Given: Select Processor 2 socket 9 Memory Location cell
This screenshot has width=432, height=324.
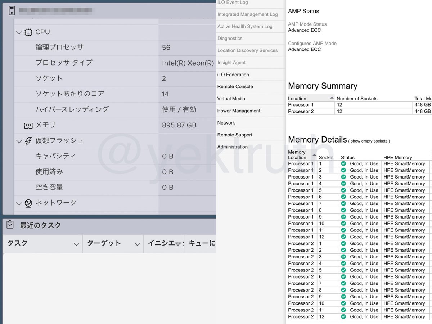Looking at the screenshot, I should tap(301, 297).
